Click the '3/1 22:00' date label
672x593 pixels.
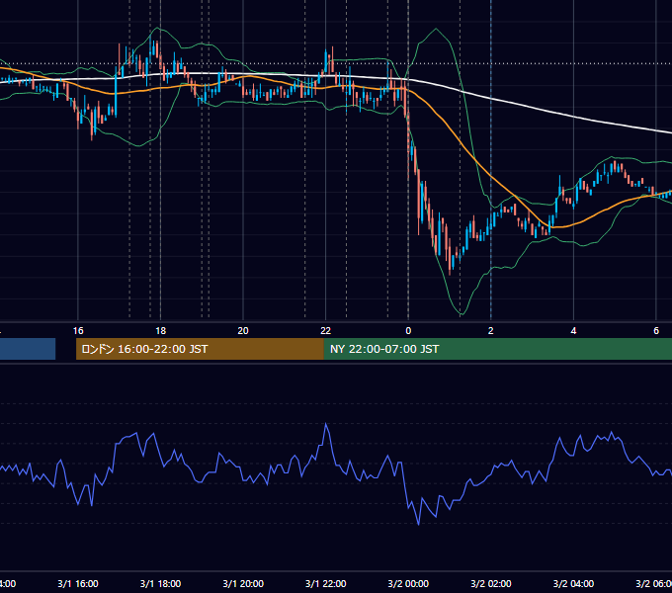click(x=326, y=583)
